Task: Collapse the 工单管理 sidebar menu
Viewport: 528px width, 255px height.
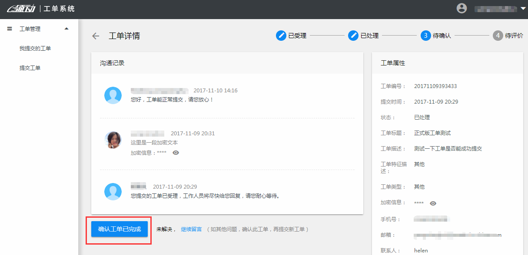Action: pyautogui.click(x=66, y=29)
